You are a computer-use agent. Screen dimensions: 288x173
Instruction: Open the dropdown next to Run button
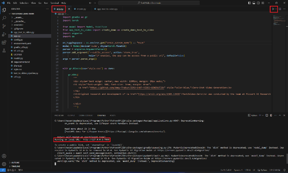click(x=276, y=9)
